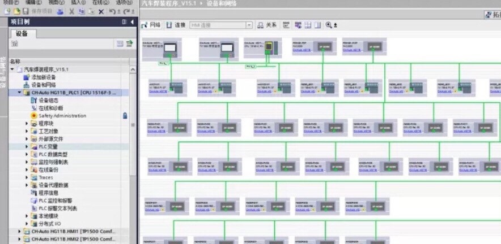The width and height of the screenshot is (501, 244).
Task: Open PLC 报警文本列表 tree item
Action: coord(58,208)
